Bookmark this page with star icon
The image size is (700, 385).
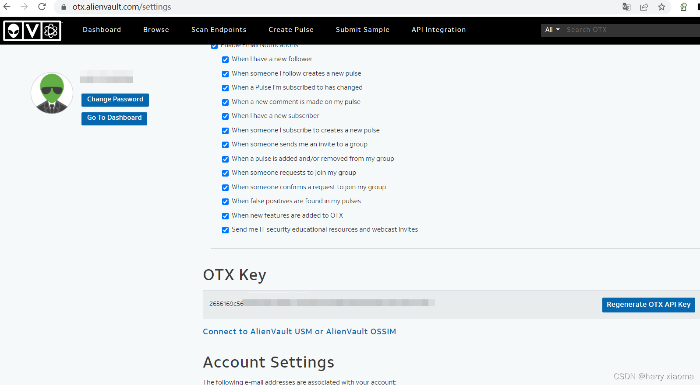coord(661,7)
